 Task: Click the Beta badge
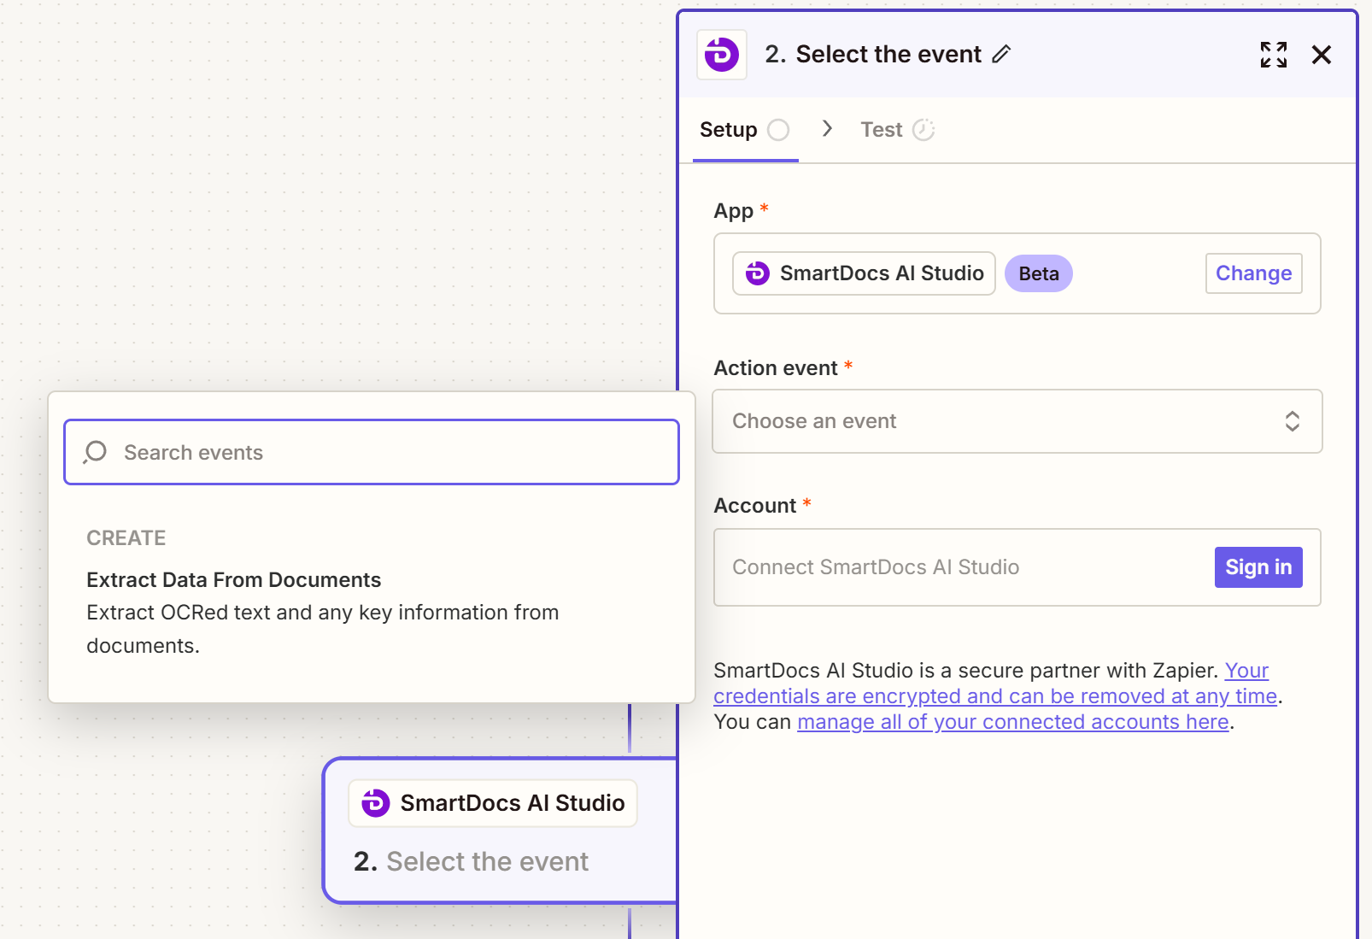pos(1039,273)
